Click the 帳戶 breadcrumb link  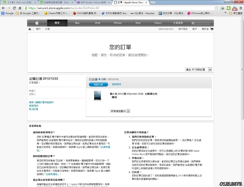(x=38, y=29)
